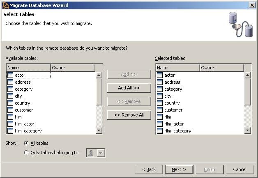This screenshot has width=258, height=178.
Task: Click the film table icon in Selected tables
Action: (160, 117)
